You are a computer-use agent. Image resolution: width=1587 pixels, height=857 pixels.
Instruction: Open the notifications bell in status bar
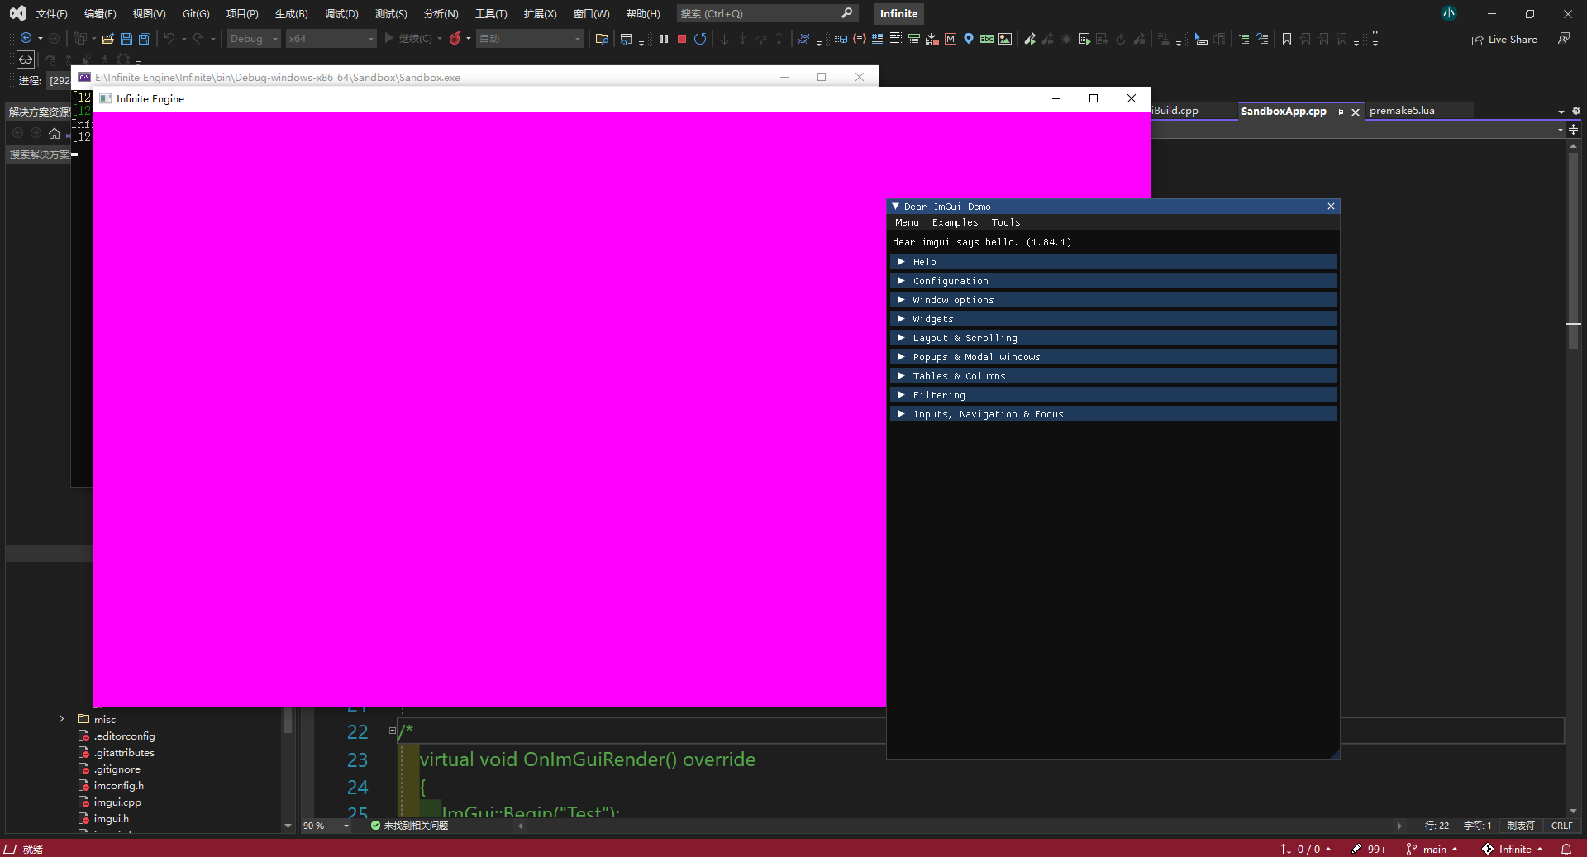click(x=1566, y=849)
